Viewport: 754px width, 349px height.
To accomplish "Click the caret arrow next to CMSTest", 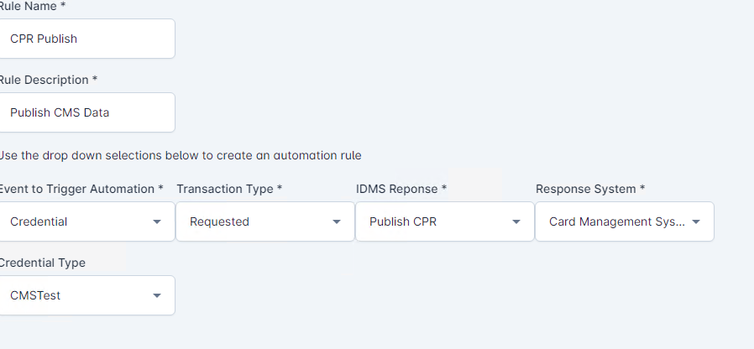I will [157, 296].
